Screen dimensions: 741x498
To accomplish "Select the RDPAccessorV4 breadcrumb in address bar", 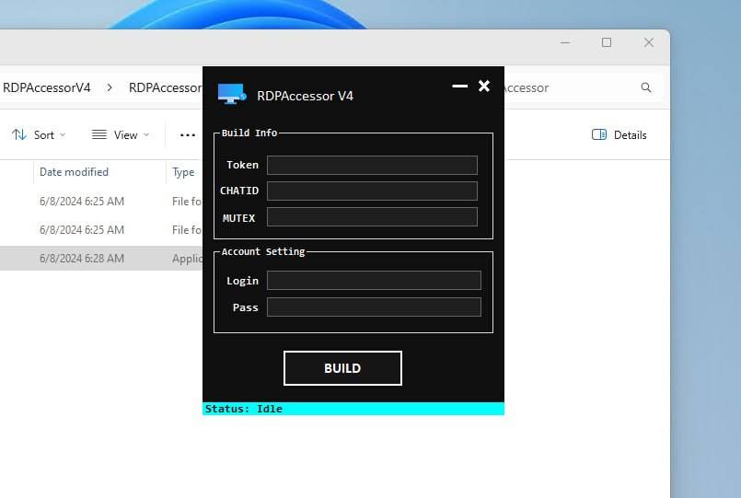I will [46, 87].
